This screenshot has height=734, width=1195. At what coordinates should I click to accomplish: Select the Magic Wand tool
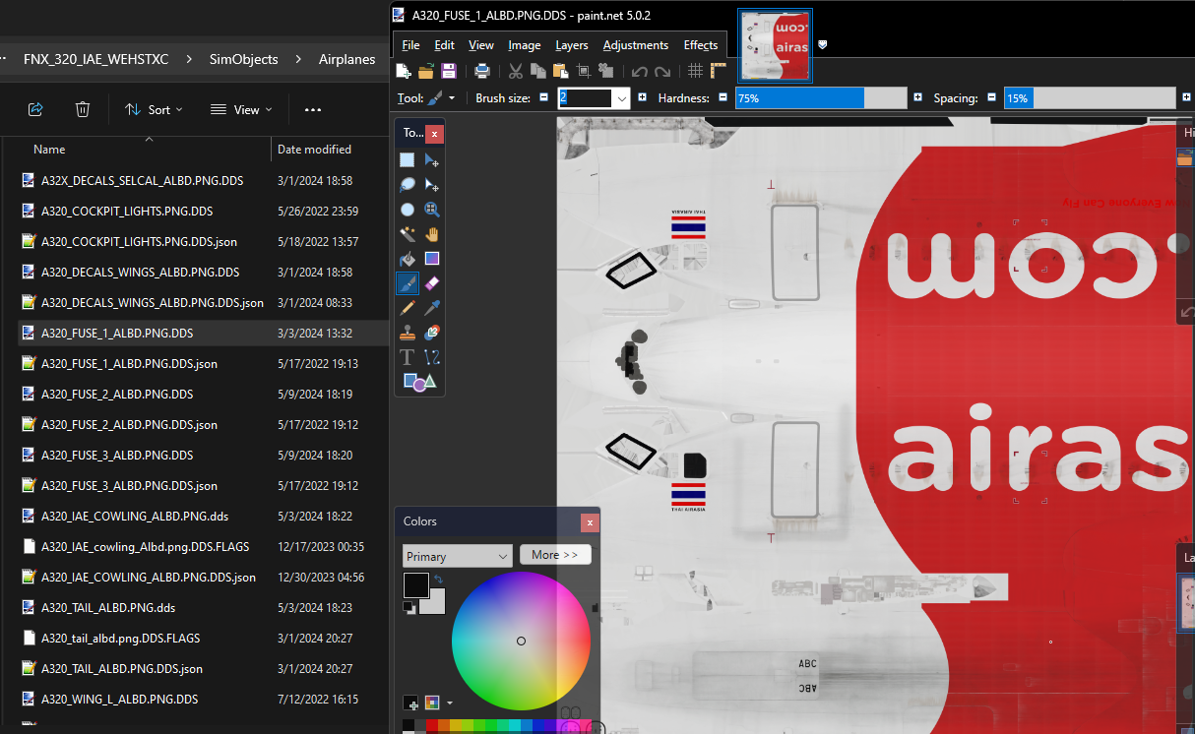click(408, 234)
